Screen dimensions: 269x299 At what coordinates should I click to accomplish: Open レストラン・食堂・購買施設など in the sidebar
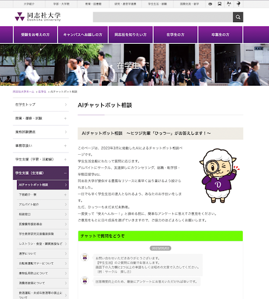[x=43, y=244]
